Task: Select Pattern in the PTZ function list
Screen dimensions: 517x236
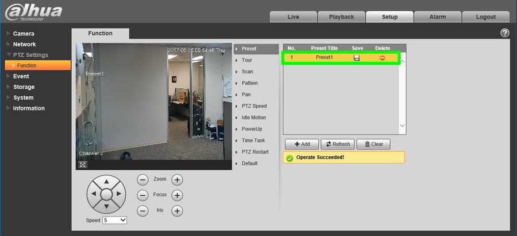Action: point(250,83)
